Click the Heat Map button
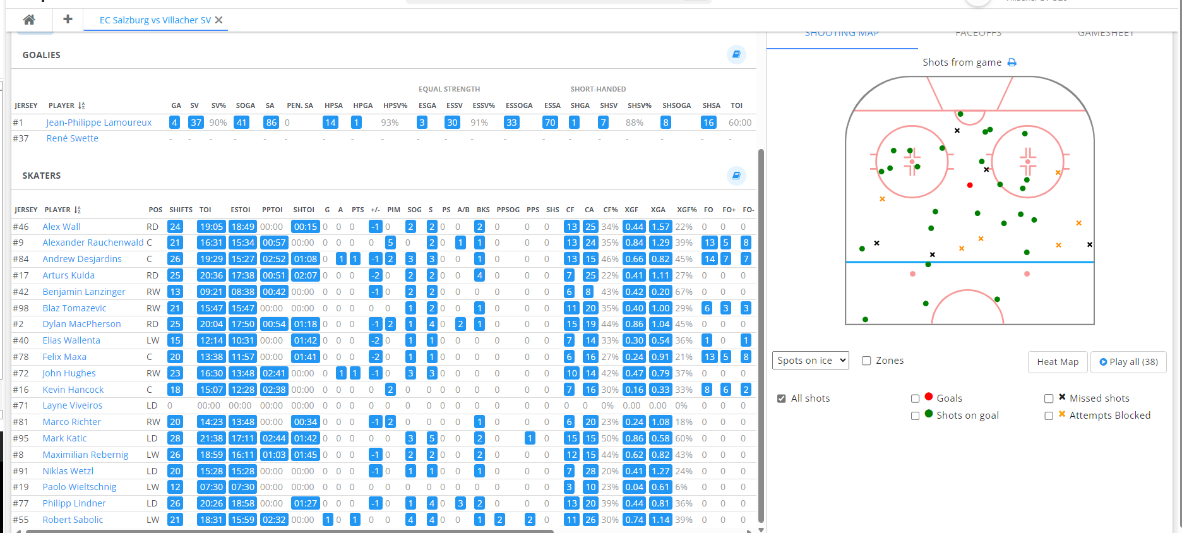 (x=1057, y=362)
